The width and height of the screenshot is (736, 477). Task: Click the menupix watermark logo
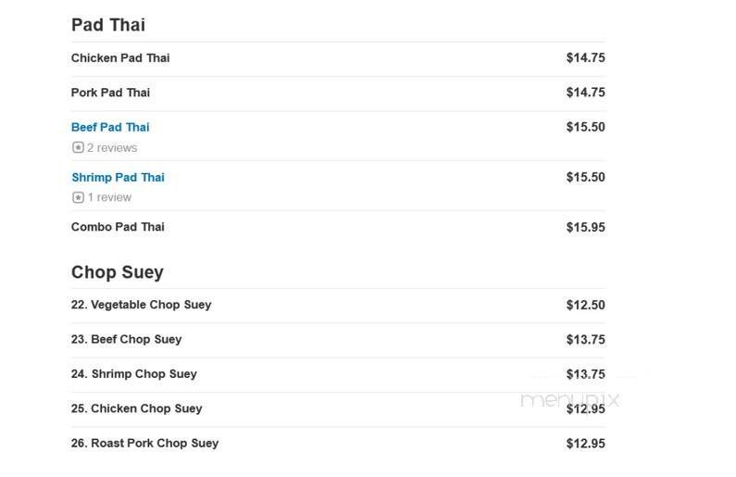click(569, 399)
